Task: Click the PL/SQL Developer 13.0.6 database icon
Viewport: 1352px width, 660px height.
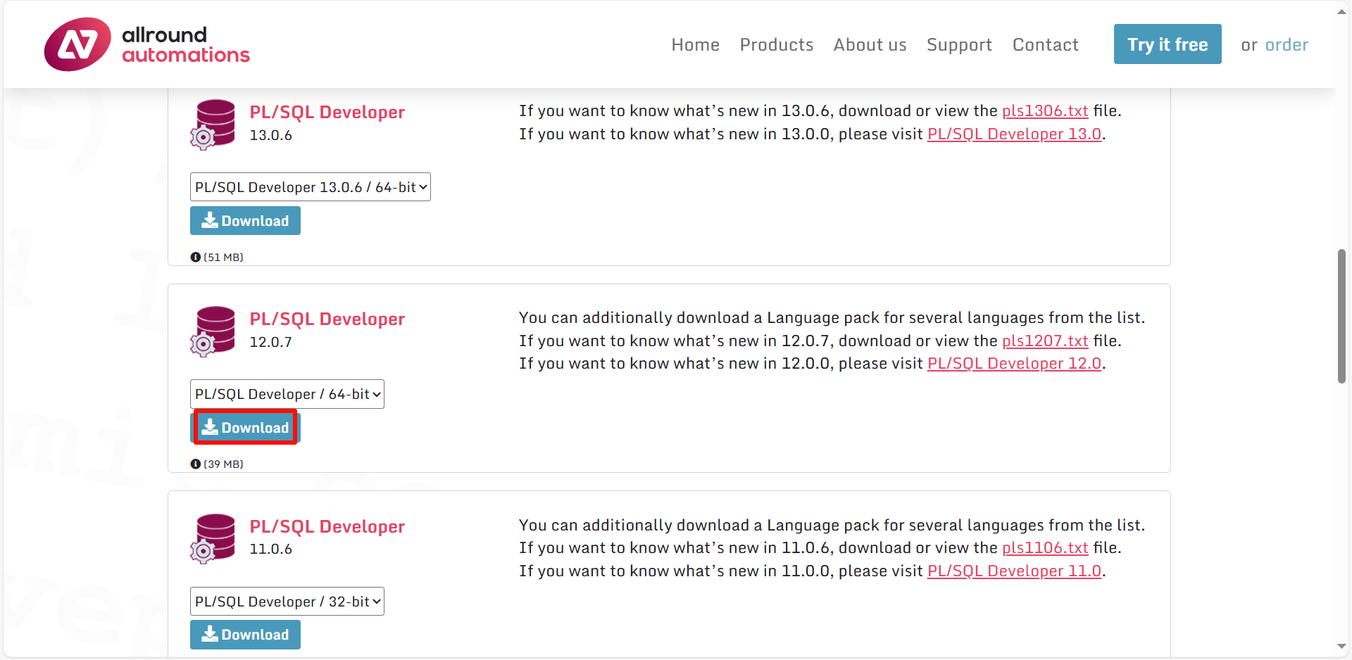Action: pyautogui.click(x=213, y=125)
